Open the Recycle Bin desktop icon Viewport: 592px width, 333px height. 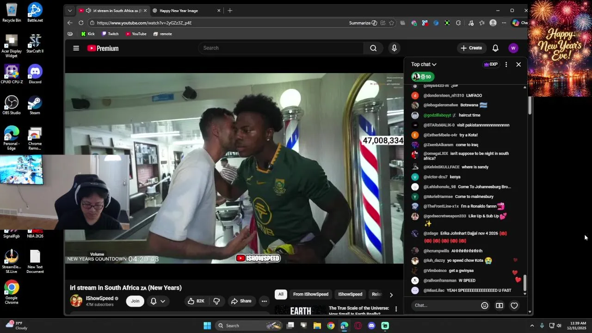pos(12,12)
